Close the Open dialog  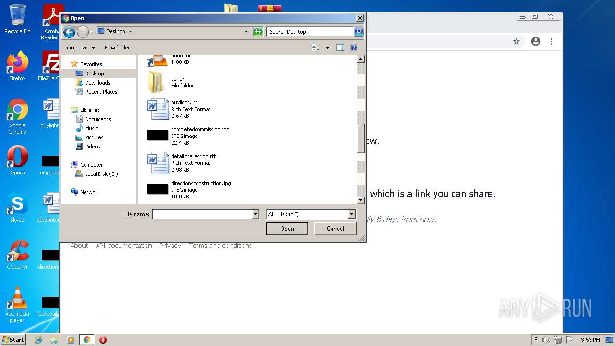coord(359,18)
